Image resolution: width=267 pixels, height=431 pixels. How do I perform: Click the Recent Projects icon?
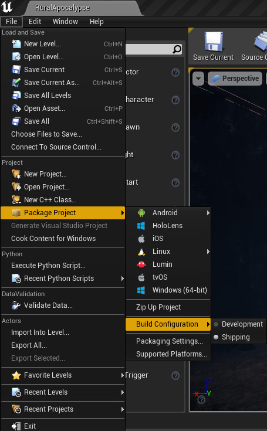tap(16, 409)
